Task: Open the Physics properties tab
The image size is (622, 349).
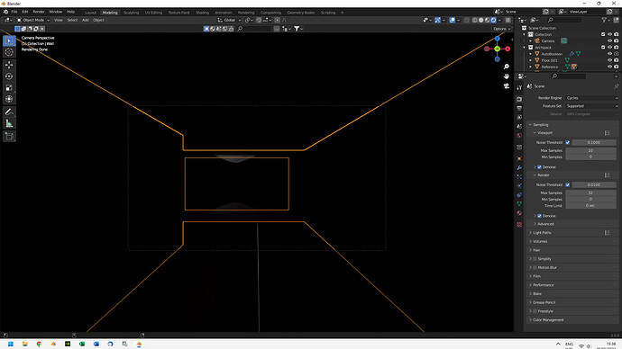Action: click(x=519, y=185)
